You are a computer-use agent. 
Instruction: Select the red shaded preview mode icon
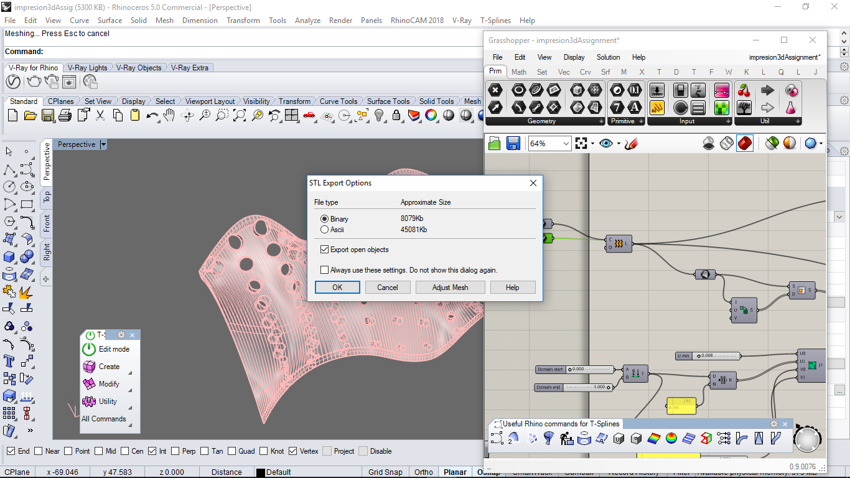tap(745, 144)
